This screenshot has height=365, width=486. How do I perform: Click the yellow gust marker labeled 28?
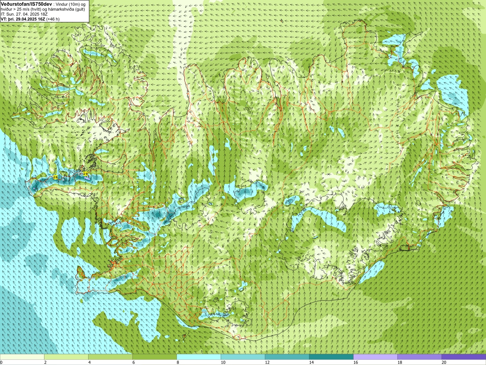click(55, 177)
